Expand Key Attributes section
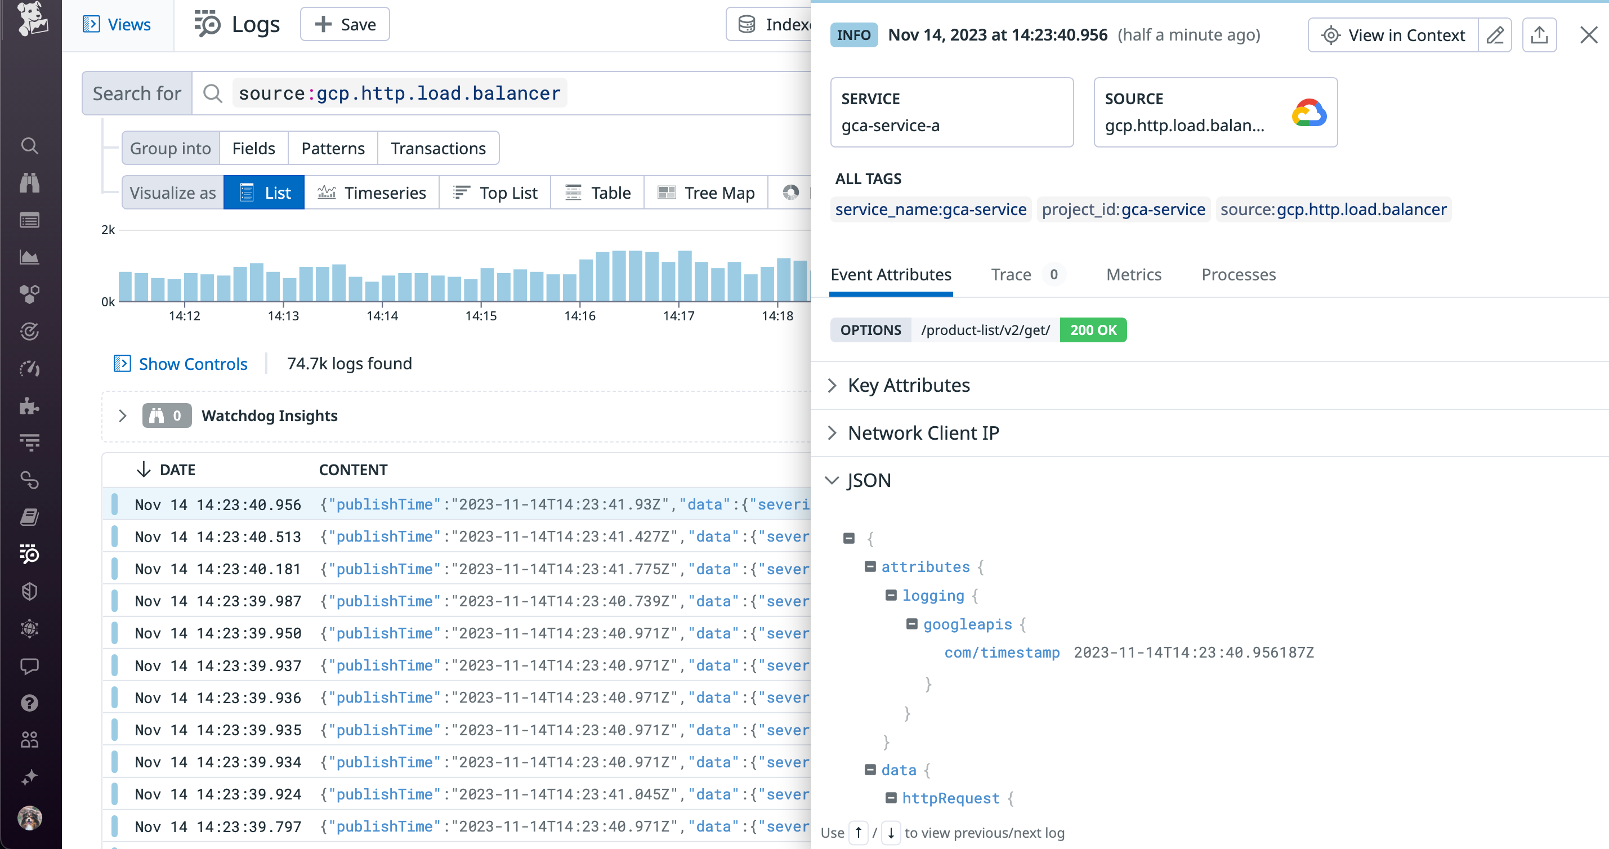1609x849 pixels. 832,386
